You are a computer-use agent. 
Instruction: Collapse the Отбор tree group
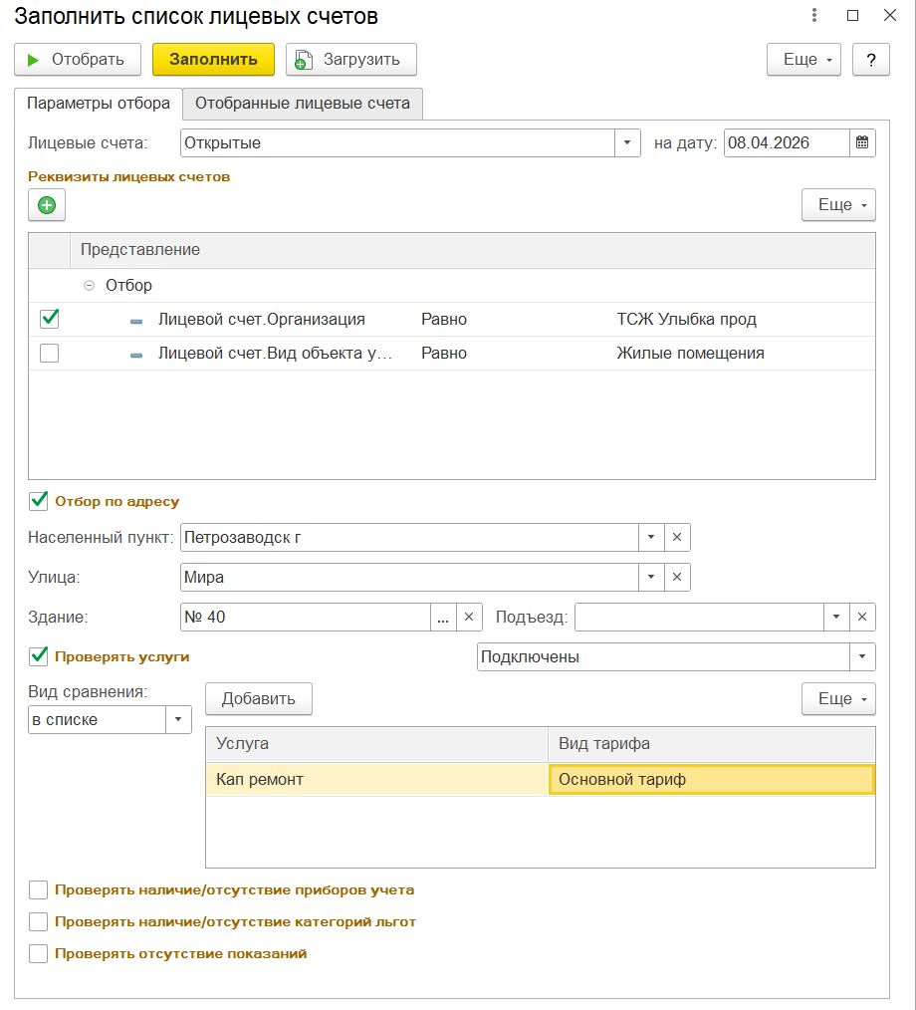click(x=89, y=286)
